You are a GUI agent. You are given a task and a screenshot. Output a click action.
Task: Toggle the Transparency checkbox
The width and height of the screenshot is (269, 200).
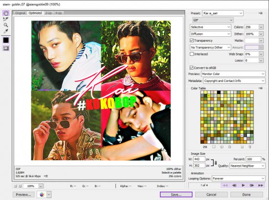pos(192,40)
